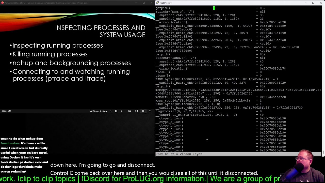Click the 'Slide 5 of 5' indicator
The image size is (325, 183).
coord(7,111)
